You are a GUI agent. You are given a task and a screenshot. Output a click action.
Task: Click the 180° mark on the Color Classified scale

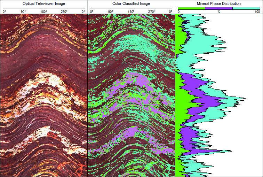tap(131, 12)
